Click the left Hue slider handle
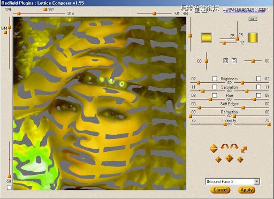This screenshot has width=274, height=199. click(x=210, y=99)
